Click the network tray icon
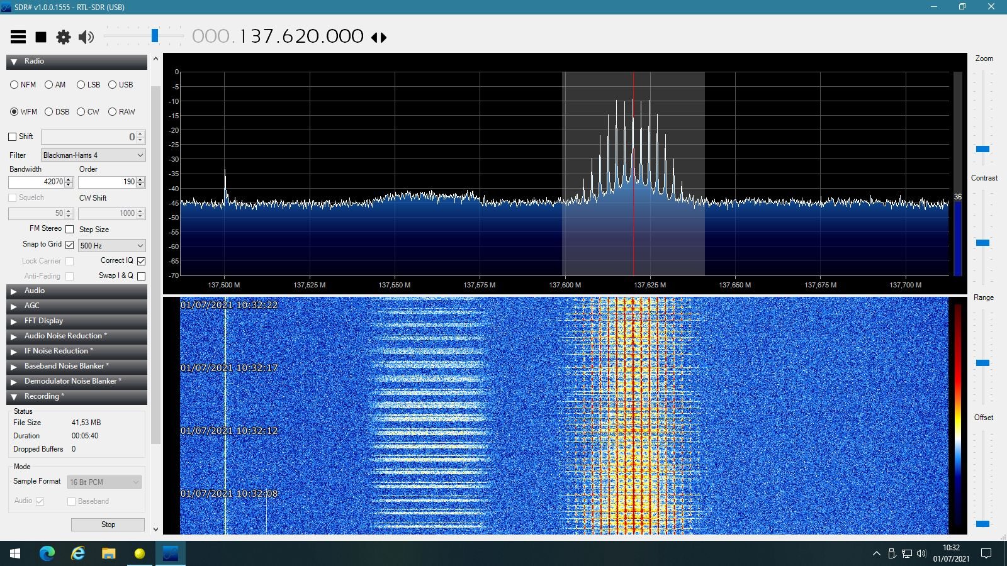The image size is (1007, 566). pos(907,554)
